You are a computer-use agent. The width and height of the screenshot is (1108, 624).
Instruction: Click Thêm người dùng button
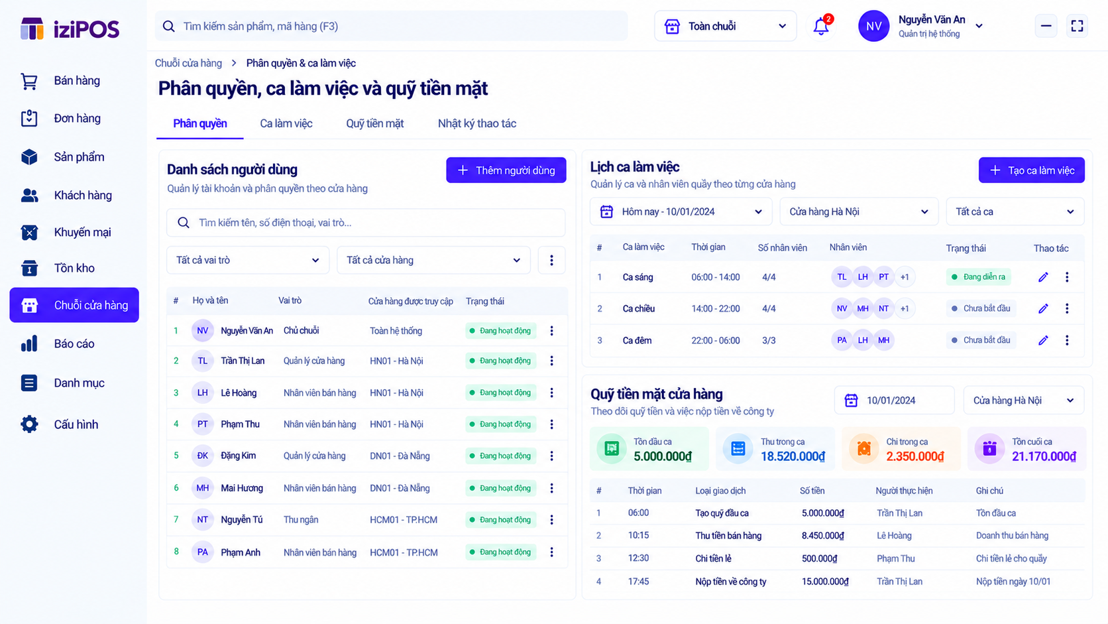506,170
